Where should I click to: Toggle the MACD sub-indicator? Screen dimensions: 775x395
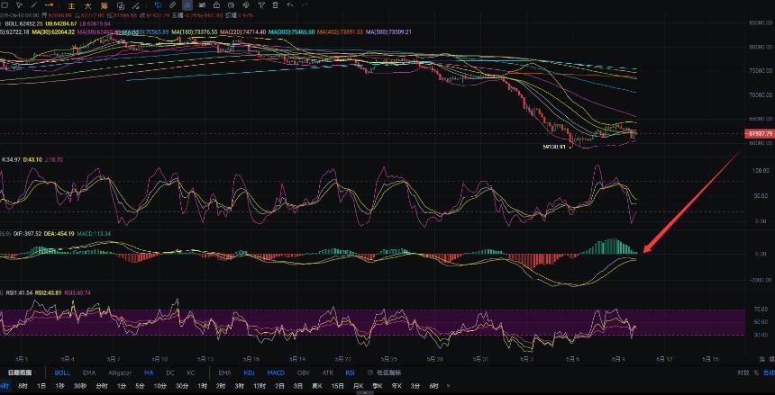pos(276,373)
